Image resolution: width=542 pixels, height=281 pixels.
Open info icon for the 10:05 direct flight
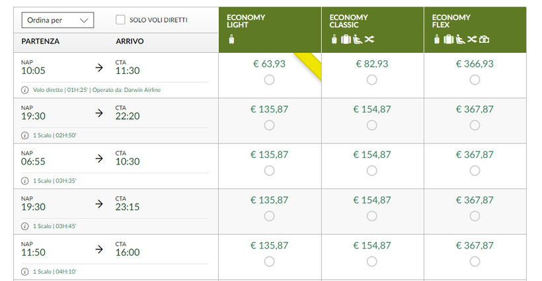(x=25, y=90)
